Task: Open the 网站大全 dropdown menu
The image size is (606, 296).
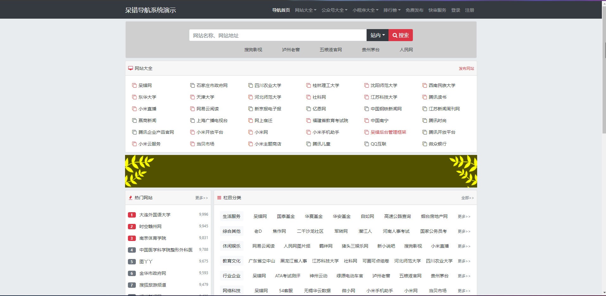Action: coord(306,10)
